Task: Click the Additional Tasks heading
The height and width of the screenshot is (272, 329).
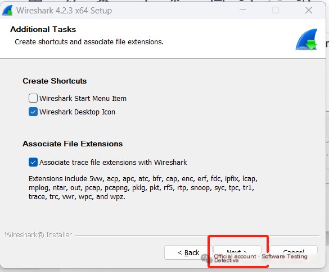Action: [x=43, y=29]
